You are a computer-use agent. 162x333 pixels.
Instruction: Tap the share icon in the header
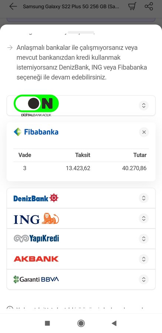click(x=149, y=6)
